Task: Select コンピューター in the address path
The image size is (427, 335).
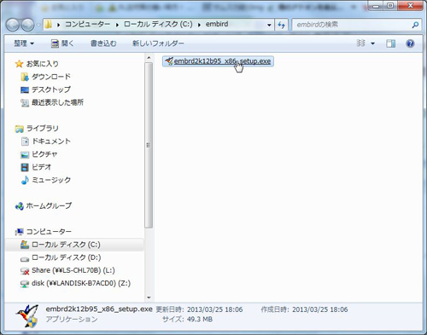Action: (87, 24)
